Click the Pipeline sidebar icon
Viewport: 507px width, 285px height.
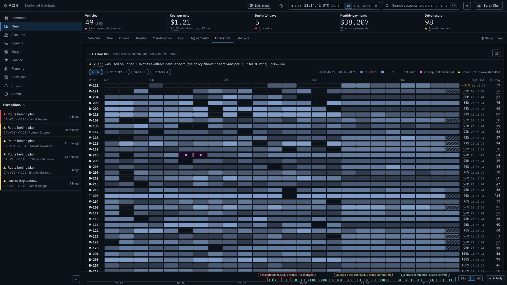point(6,43)
